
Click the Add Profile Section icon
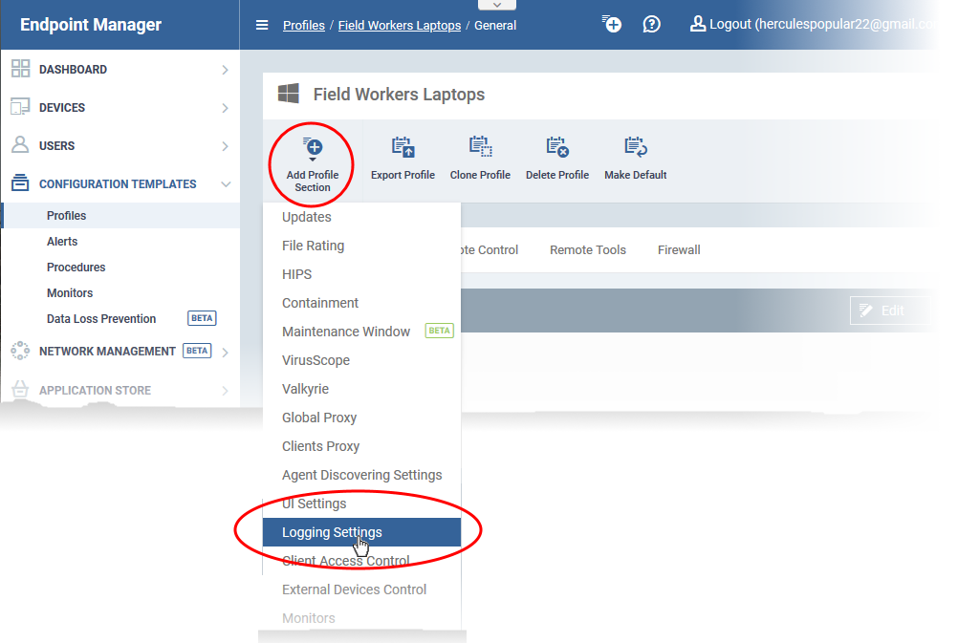pos(313,148)
